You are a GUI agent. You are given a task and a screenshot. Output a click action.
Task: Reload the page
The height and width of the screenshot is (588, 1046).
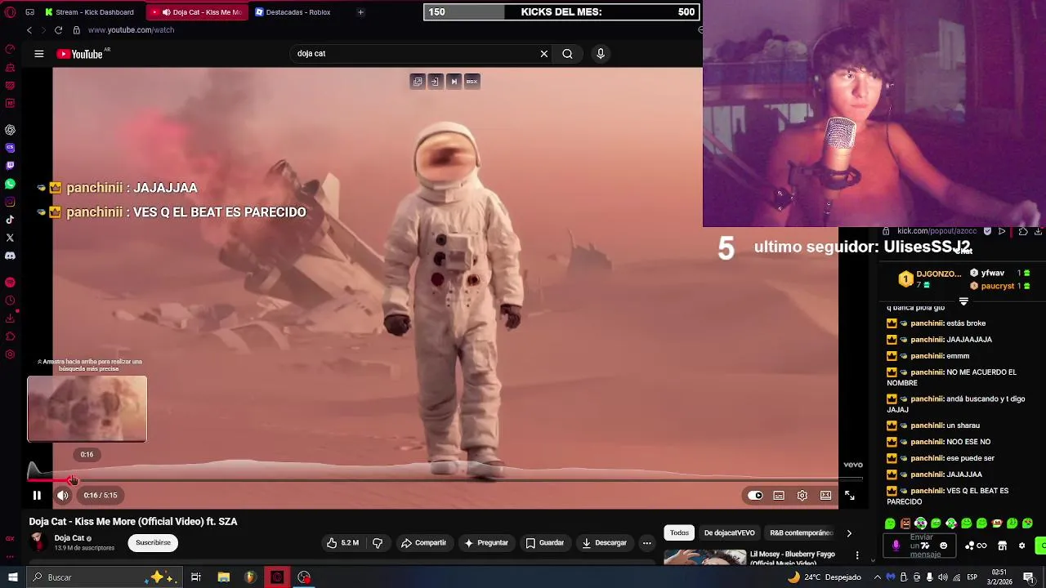[59, 30]
